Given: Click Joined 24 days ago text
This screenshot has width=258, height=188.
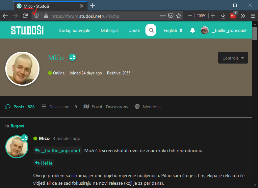Looking at the screenshot, I should pos(86,73).
